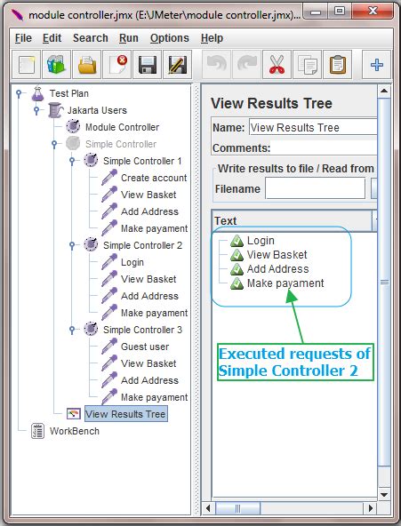Collapse the greyed Simple Controller node
Viewport: 401px width, 526px height.
pos(54,144)
